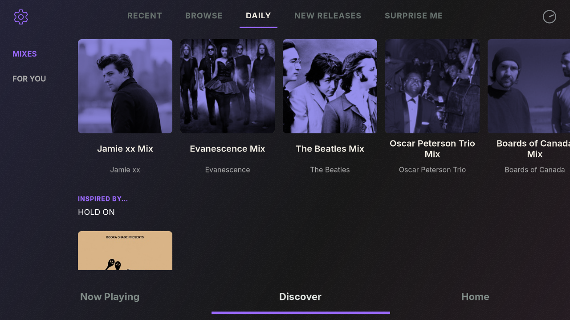
Task: Go to the Home view
Action: tap(475, 296)
